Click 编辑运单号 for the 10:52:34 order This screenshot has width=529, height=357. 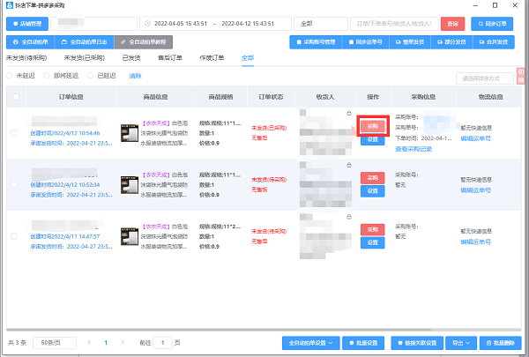[x=476, y=190]
